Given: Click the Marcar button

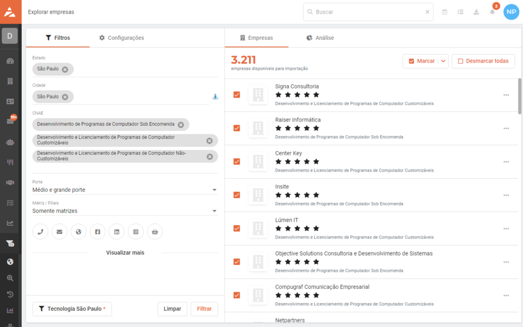Looking at the screenshot, I should click(421, 61).
